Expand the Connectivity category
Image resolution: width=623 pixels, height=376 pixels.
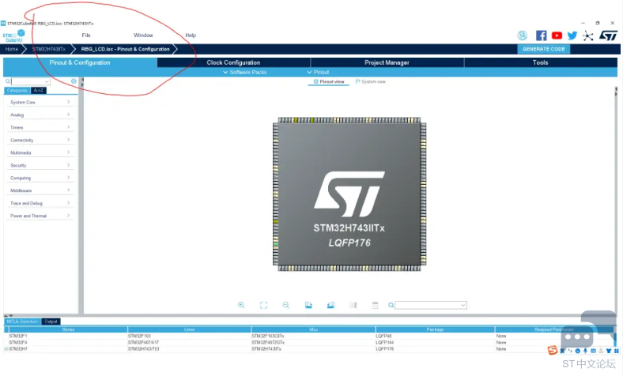40,140
